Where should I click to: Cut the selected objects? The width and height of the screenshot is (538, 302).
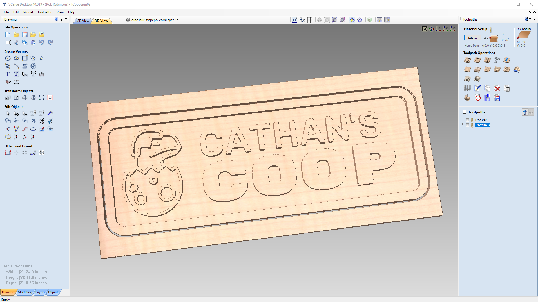[16, 42]
